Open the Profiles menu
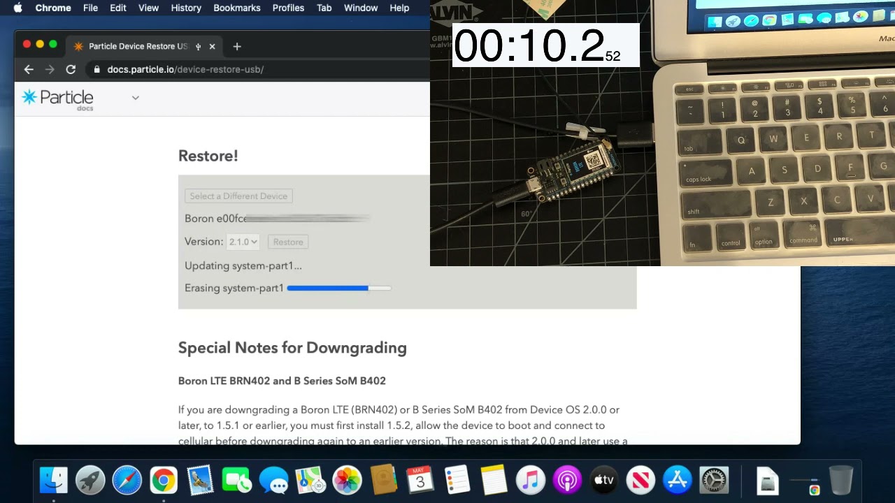Image resolution: width=895 pixels, height=503 pixels. pyautogui.click(x=288, y=8)
